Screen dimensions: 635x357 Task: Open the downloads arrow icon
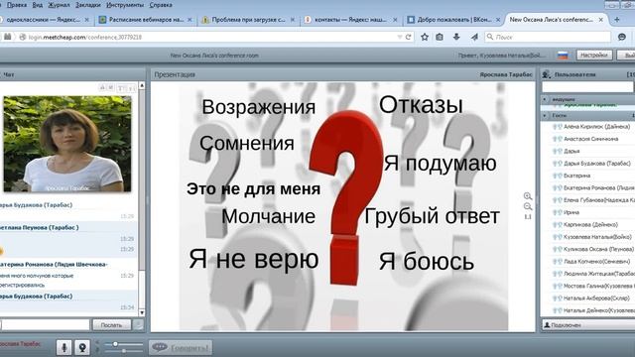[456, 37]
